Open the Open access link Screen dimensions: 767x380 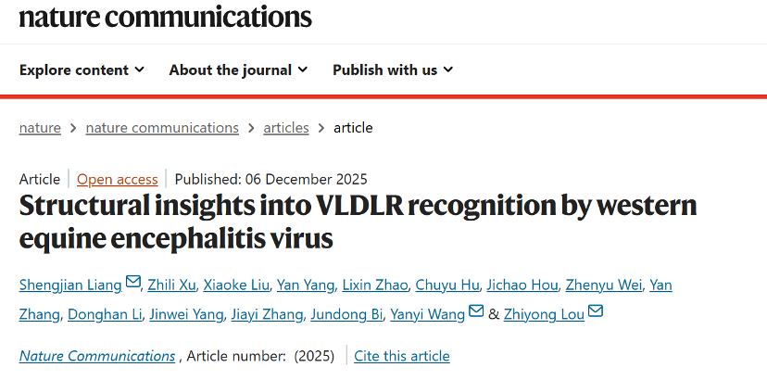(x=118, y=180)
